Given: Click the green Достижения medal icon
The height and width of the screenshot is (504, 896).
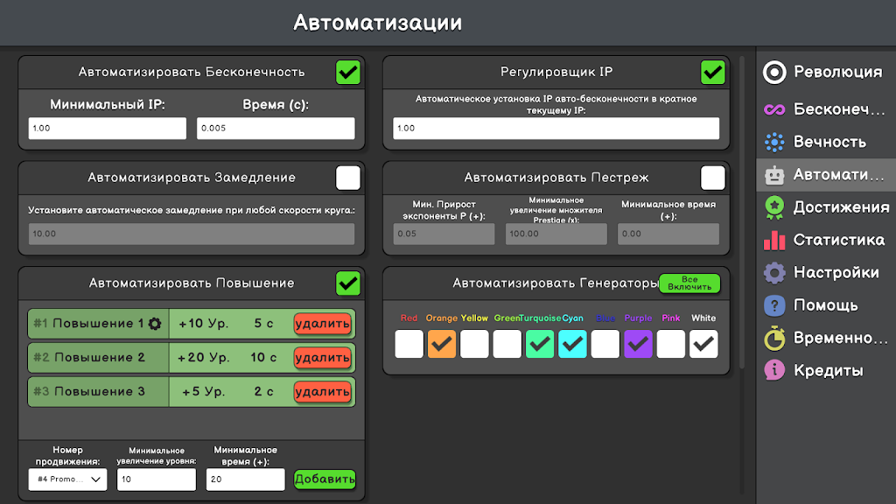Looking at the screenshot, I should (x=774, y=207).
